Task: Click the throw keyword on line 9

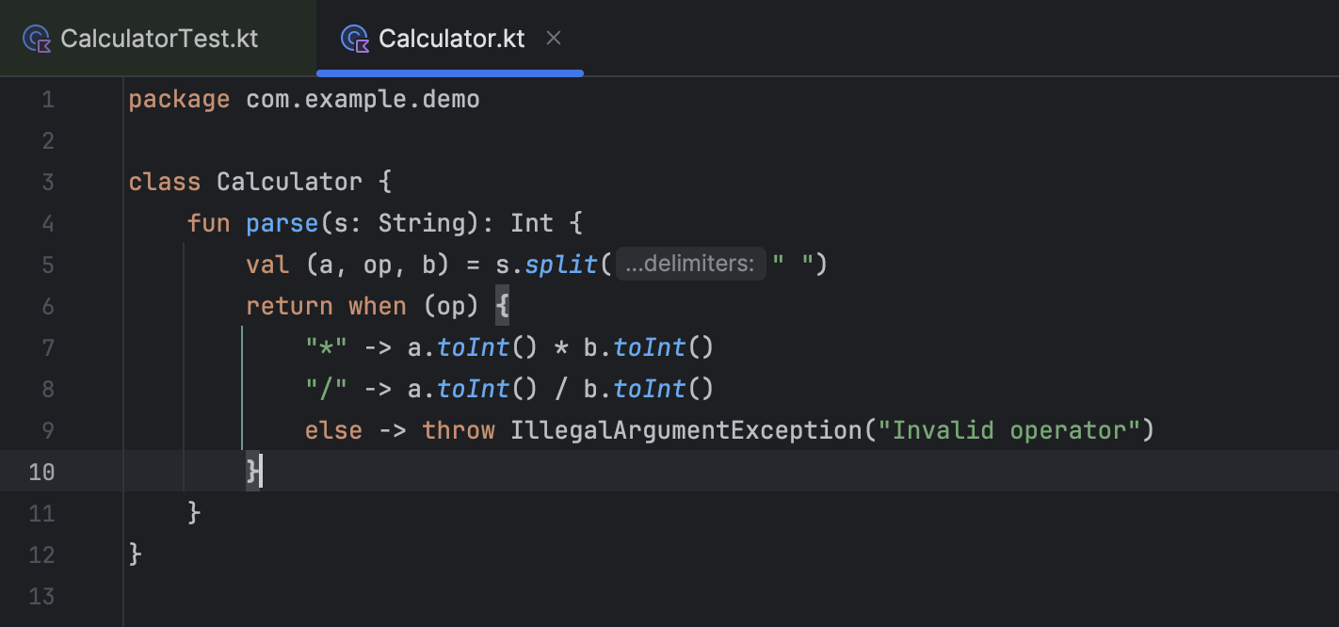Action: click(459, 430)
